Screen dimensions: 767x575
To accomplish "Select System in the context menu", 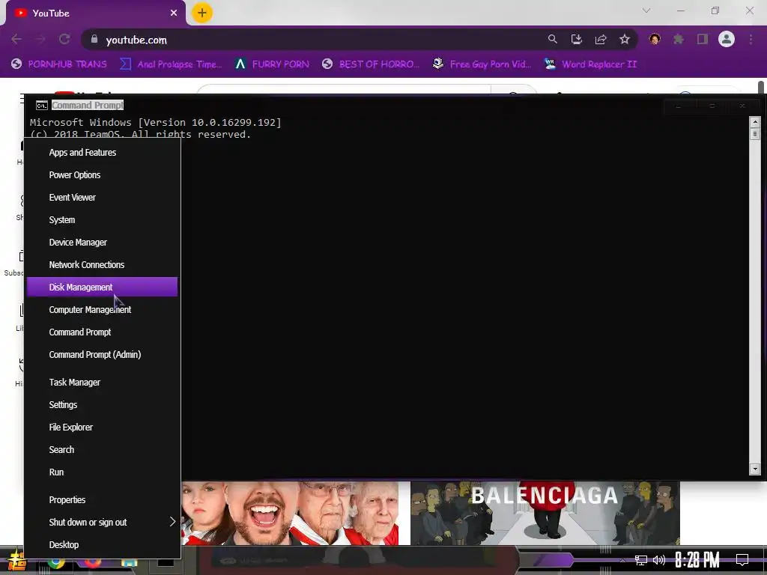I will [x=102, y=220].
